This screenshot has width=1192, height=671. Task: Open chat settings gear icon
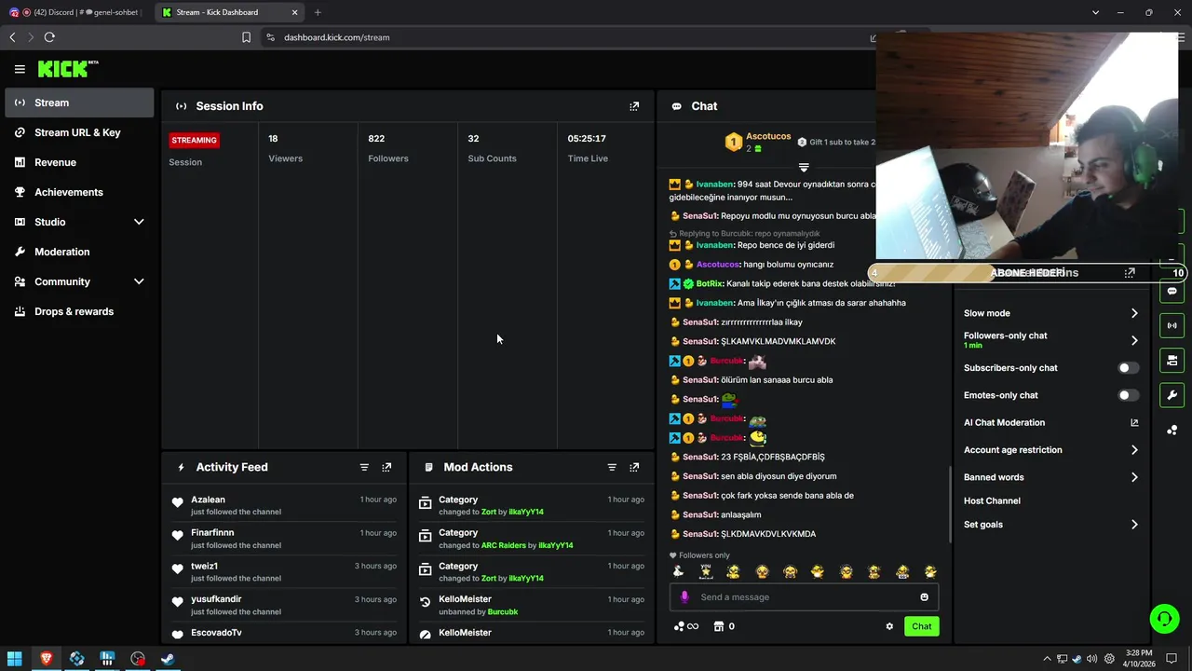[x=889, y=626]
